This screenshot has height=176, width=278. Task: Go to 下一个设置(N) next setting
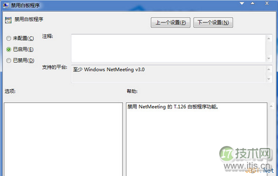213,23
